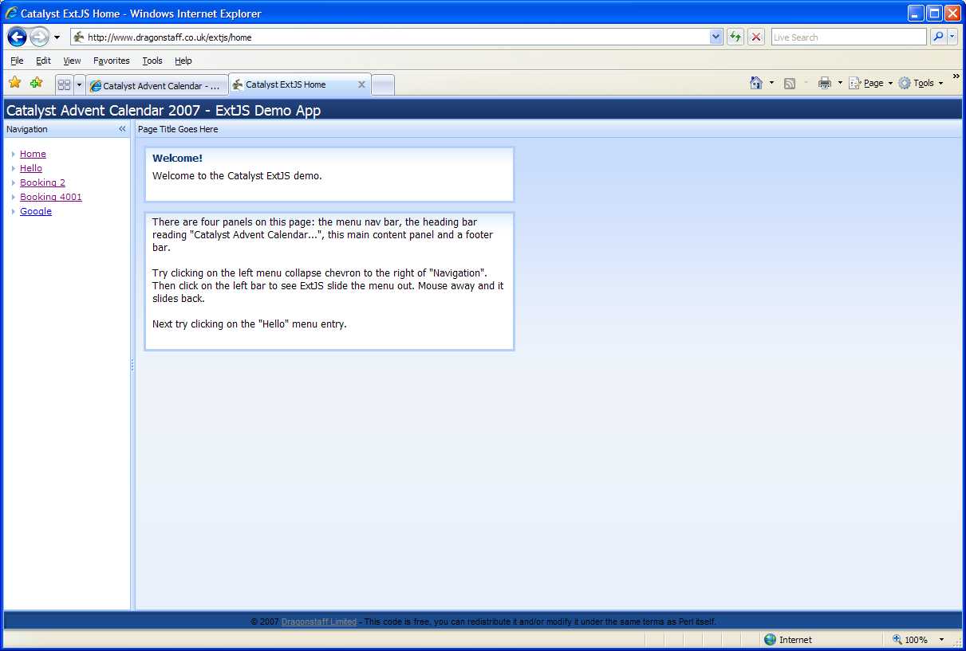The height and width of the screenshot is (651, 966).
Task: Open the zoom level 100% dropdown
Action: (x=941, y=640)
